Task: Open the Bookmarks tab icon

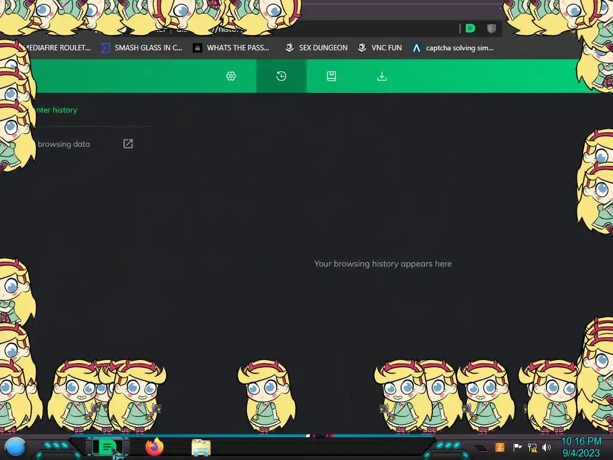Action: tap(332, 76)
